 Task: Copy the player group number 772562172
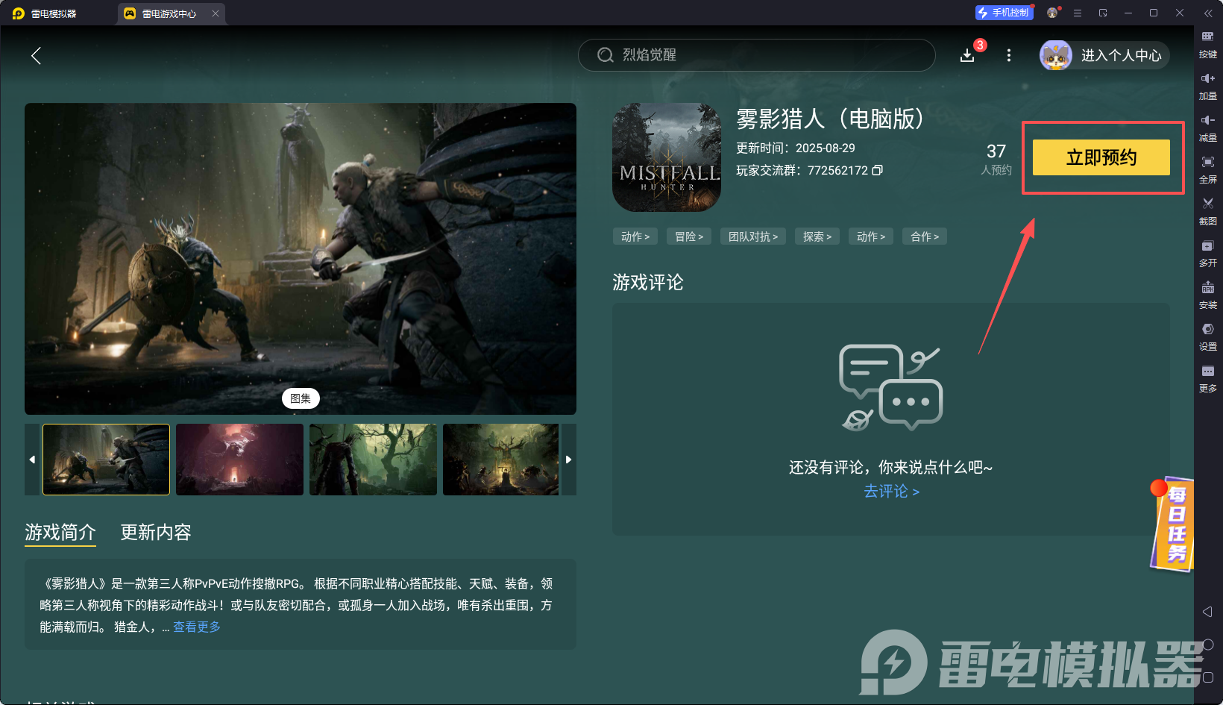pos(878,170)
